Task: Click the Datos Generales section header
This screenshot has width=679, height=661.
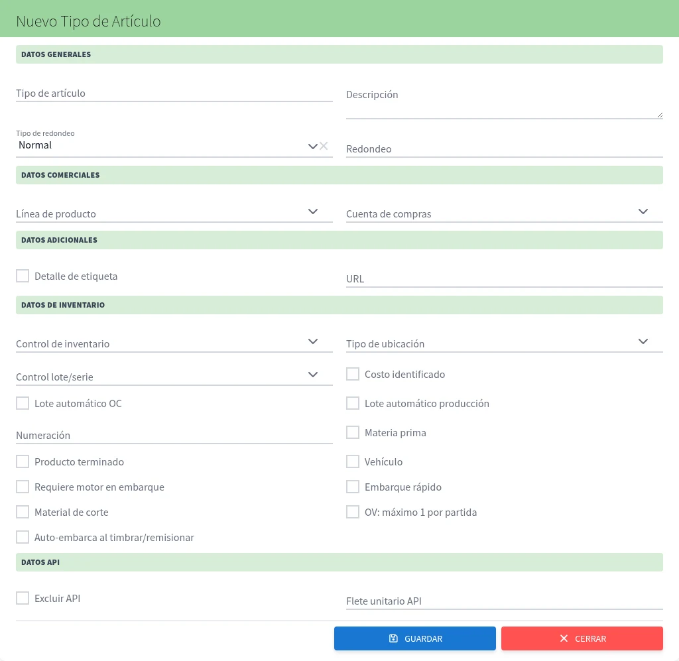Action: [339, 54]
